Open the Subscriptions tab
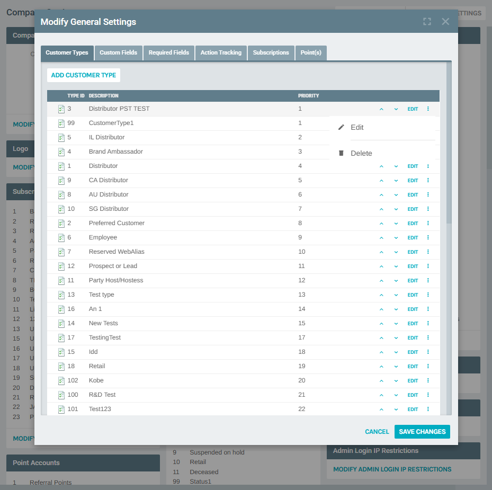The height and width of the screenshot is (490, 492). point(271,53)
